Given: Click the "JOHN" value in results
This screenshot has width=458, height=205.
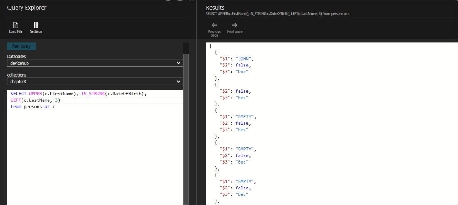Looking at the screenshot, I should (x=243, y=59).
